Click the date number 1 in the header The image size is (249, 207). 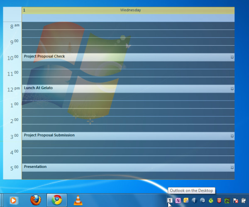pos(24,10)
